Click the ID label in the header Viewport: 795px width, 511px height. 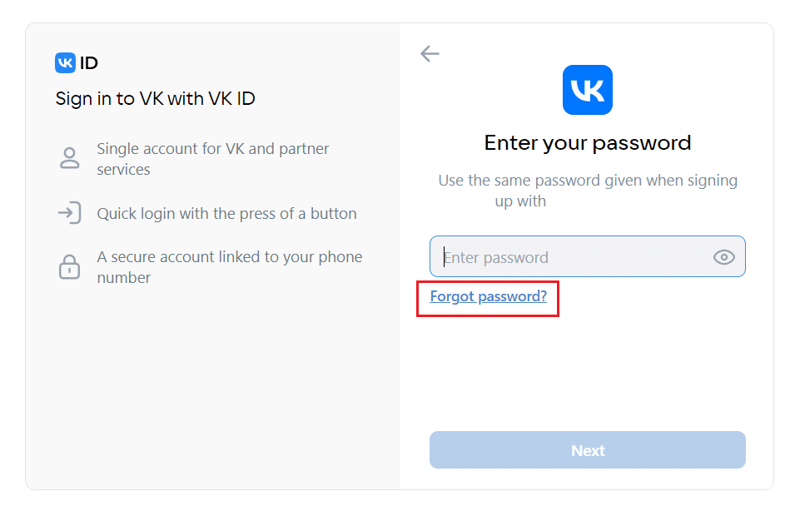tap(89, 63)
